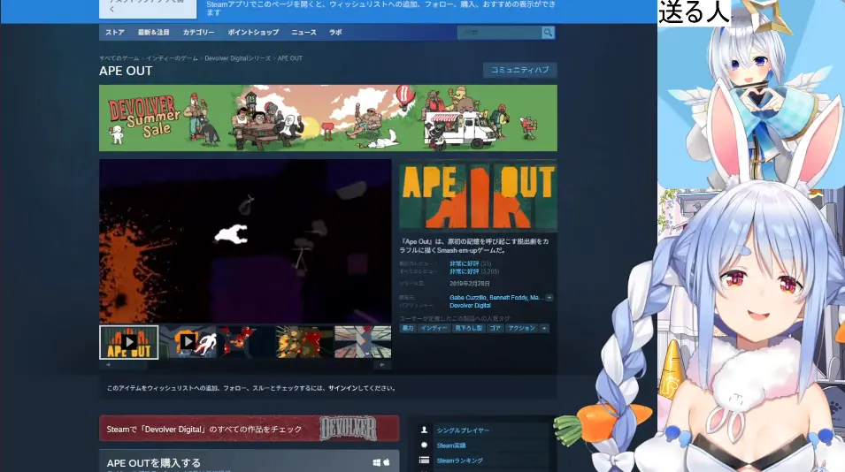Click the Apple platform icon

(387, 462)
